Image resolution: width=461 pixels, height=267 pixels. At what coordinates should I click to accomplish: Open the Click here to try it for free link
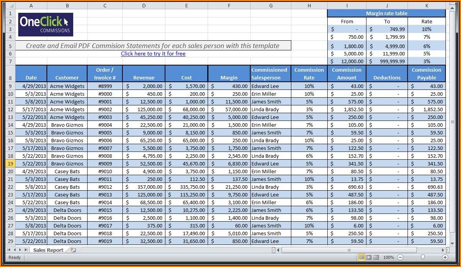(x=153, y=53)
